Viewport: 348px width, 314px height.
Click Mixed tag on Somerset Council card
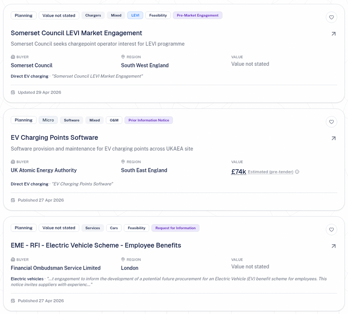pos(116,15)
